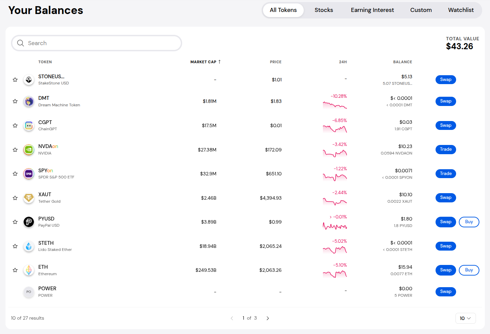Screen dimensions: 490x334
Task: Switch to the Earning Interest tab
Action: (x=372, y=10)
